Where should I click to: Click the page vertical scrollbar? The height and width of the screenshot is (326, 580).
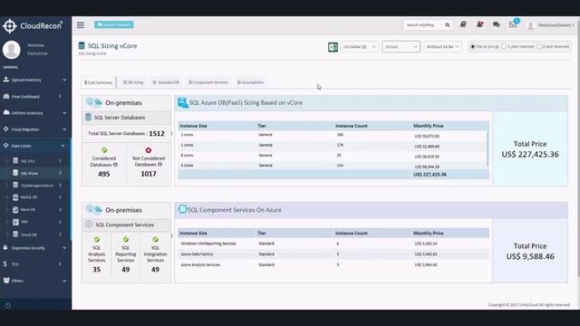pyautogui.click(x=578, y=148)
